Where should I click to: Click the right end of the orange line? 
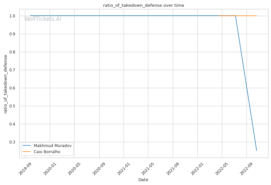pos(257,16)
